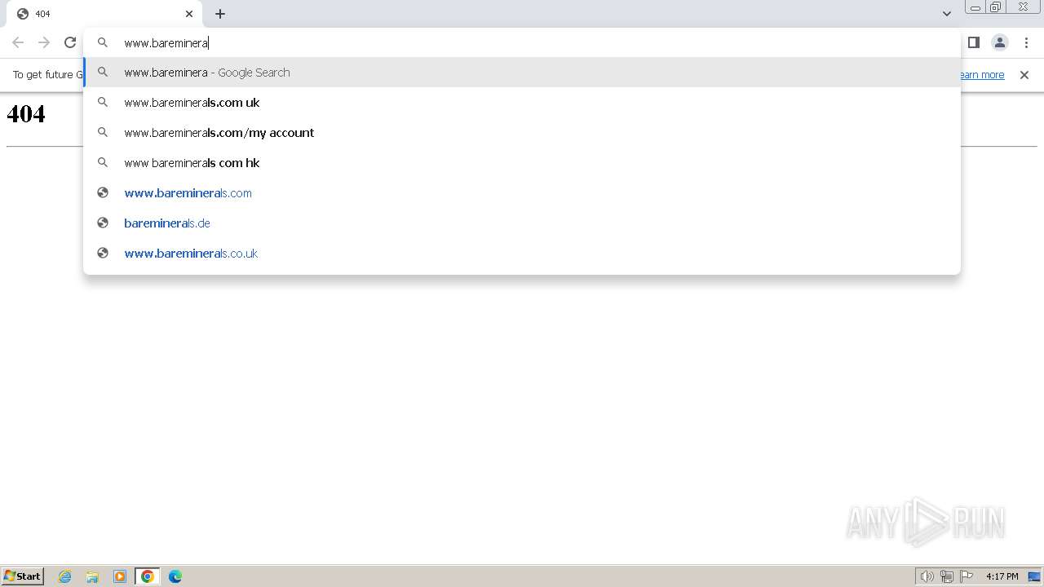The width and height of the screenshot is (1044, 587).
Task: Click globe icon beside bareminerals.de
Action: pos(103,223)
